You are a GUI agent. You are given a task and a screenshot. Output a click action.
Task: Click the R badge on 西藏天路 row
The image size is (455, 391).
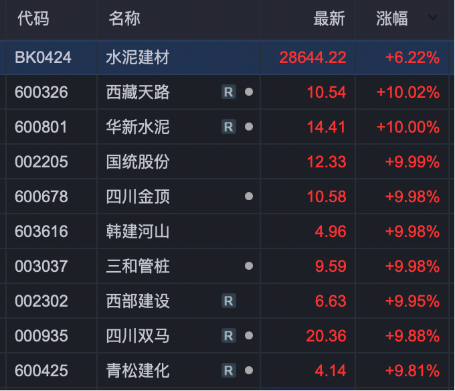[x=229, y=92]
